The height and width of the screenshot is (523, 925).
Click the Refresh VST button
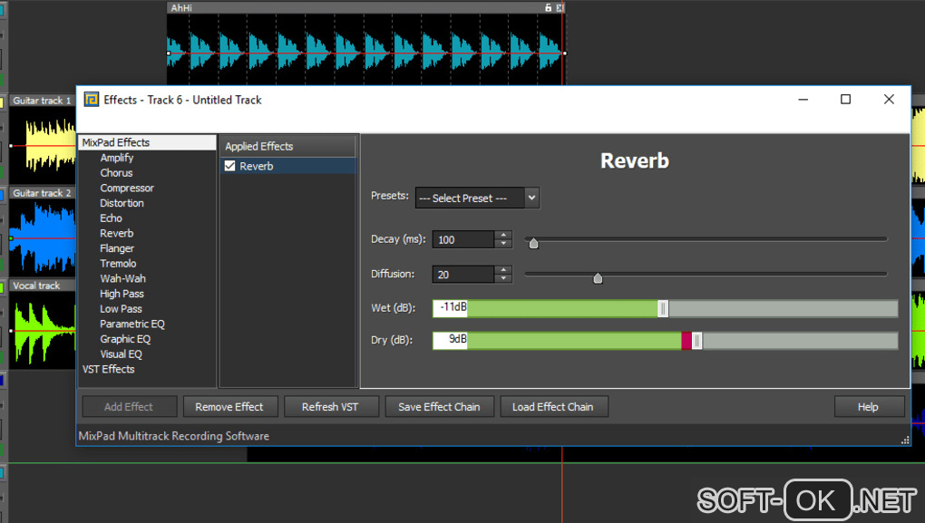click(330, 407)
